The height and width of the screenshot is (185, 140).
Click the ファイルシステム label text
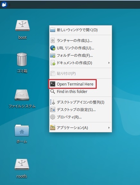point(22,106)
